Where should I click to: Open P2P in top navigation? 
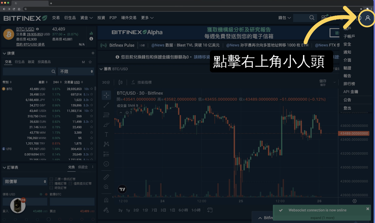(113, 18)
